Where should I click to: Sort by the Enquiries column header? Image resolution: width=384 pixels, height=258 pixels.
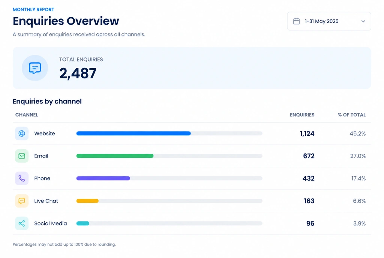[x=302, y=115]
